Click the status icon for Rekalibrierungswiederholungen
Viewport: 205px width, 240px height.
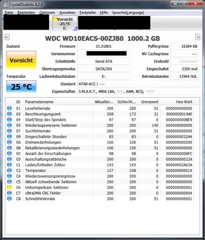(x=9, y=148)
